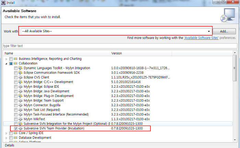
Task: Check the Database Development checkbox
Action: tap(11, 138)
